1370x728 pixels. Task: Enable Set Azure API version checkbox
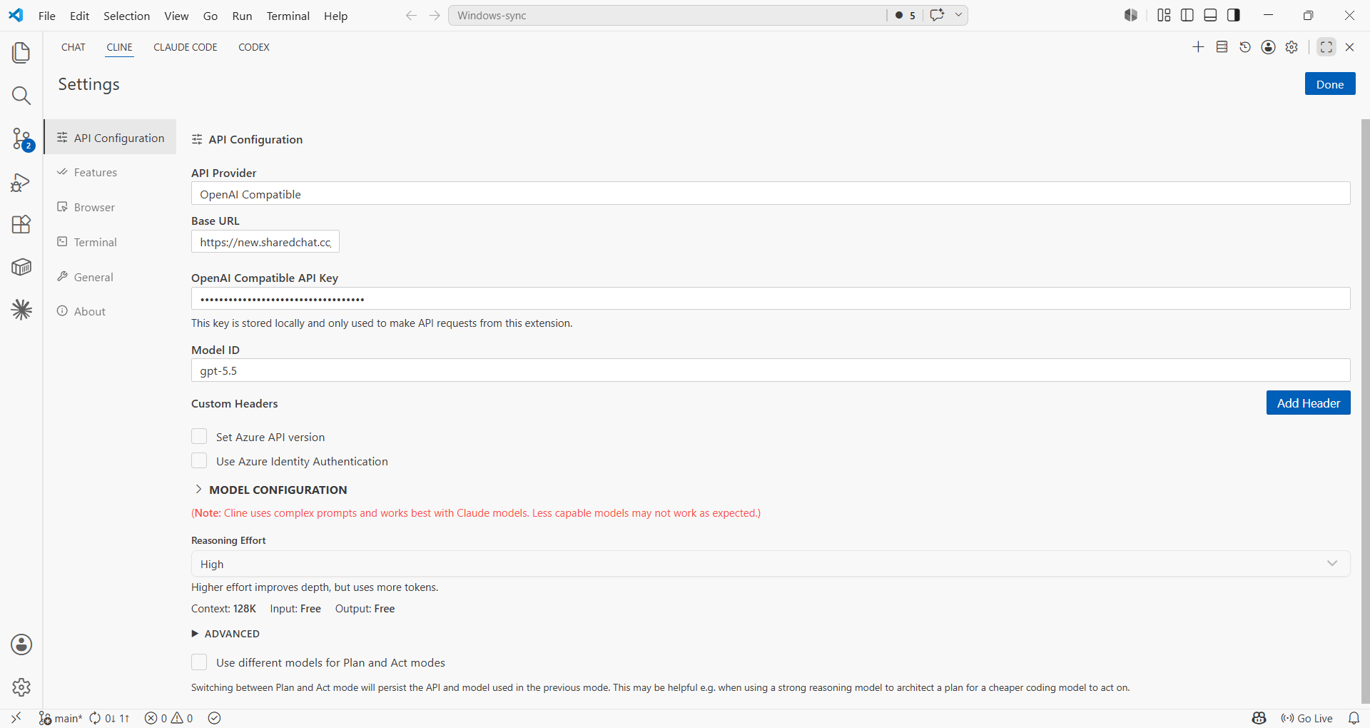point(199,436)
